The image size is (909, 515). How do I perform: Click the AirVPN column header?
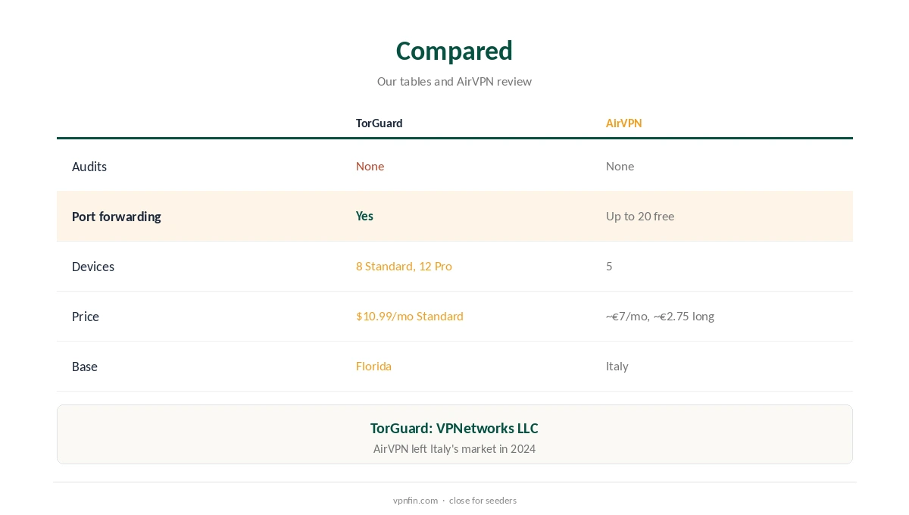click(624, 123)
